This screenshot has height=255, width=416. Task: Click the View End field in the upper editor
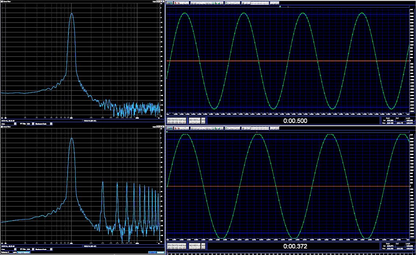point(400,123)
